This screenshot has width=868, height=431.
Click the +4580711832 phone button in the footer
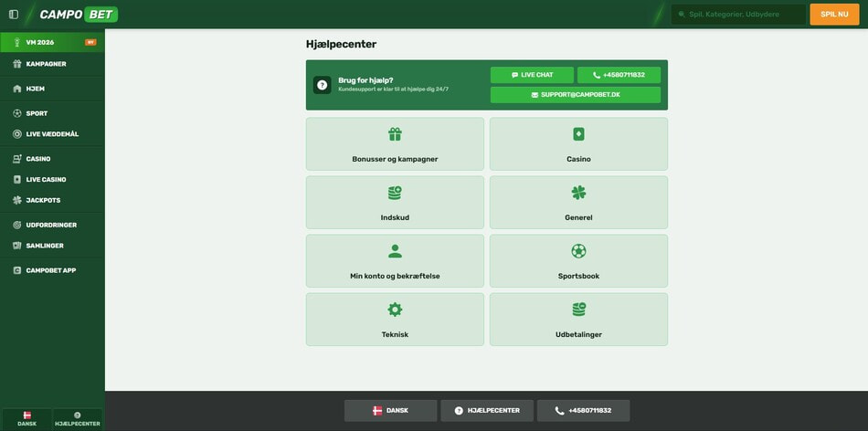pos(584,411)
